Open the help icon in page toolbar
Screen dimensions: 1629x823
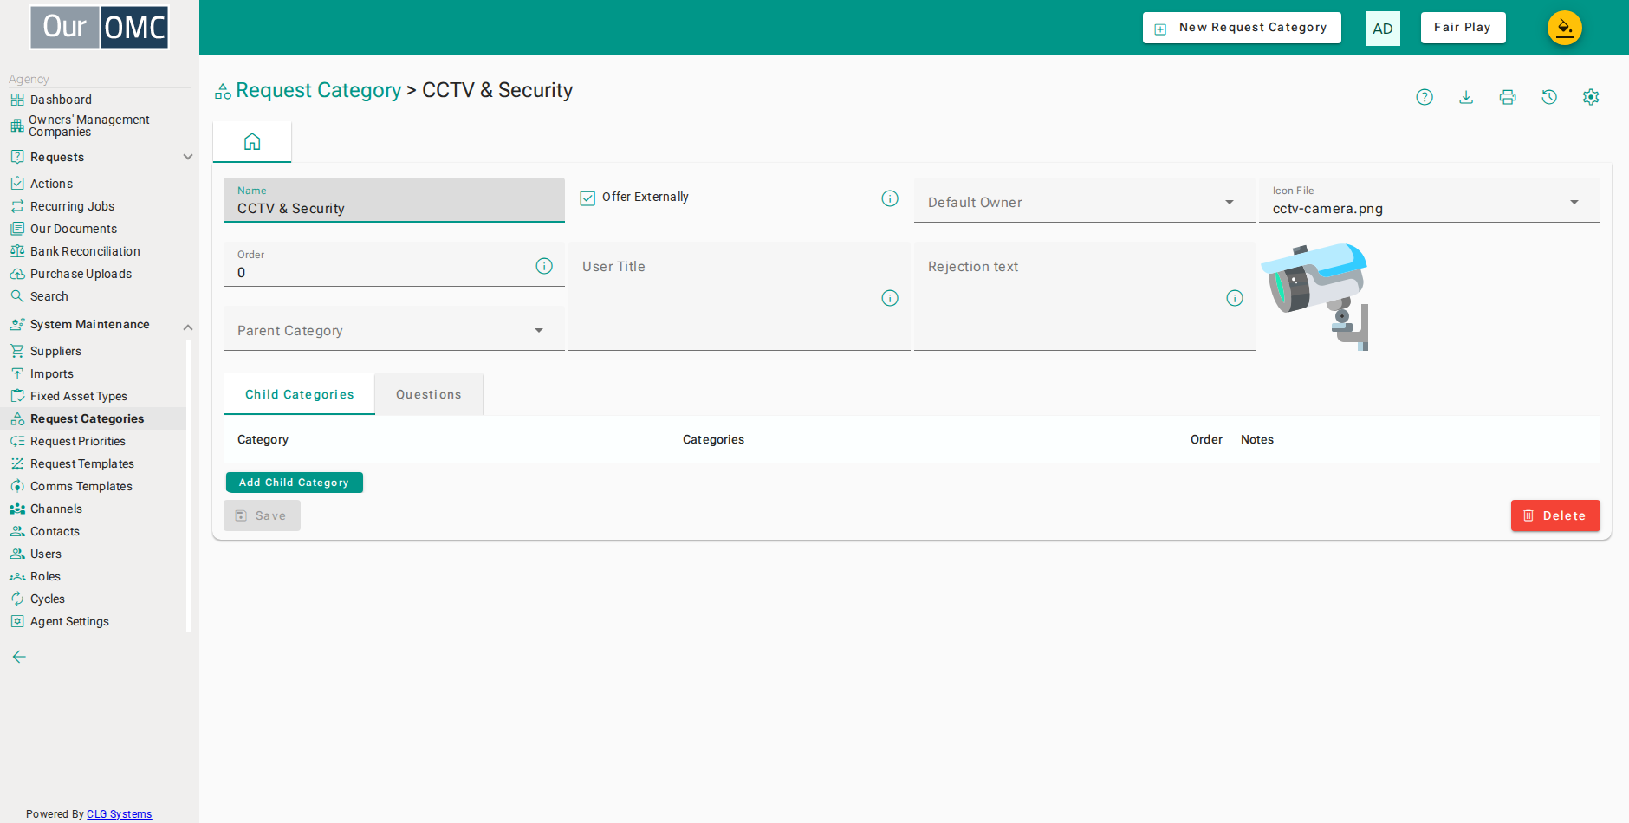(1425, 97)
